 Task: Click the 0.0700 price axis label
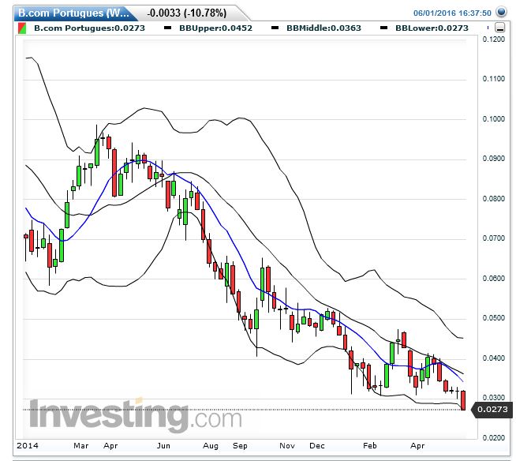(494, 238)
